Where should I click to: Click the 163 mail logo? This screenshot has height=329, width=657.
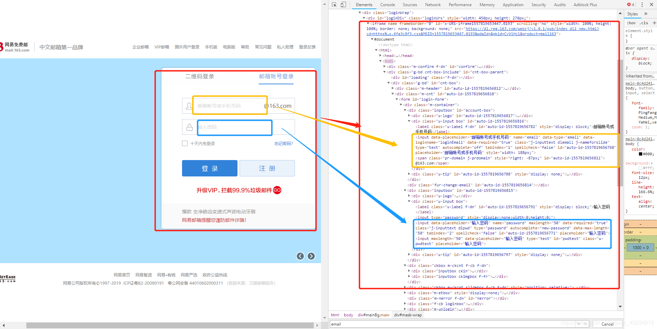[x=15, y=47]
